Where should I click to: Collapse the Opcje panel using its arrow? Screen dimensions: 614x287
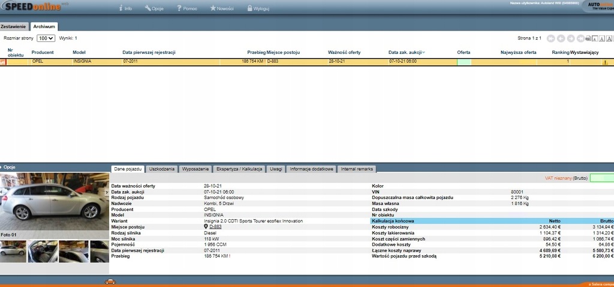pyautogui.click(x=2, y=167)
